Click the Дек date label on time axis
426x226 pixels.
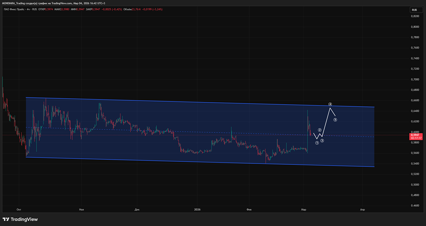(x=137, y=209)
